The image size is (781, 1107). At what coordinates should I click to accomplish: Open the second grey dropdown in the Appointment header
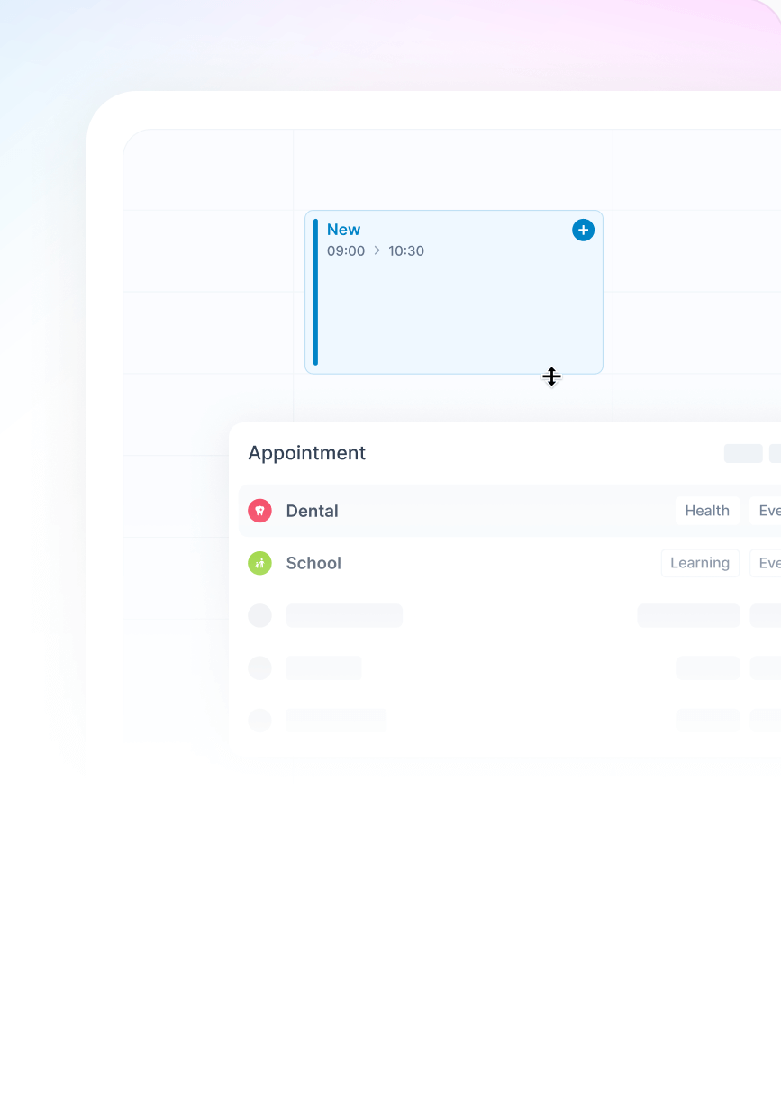775,453
